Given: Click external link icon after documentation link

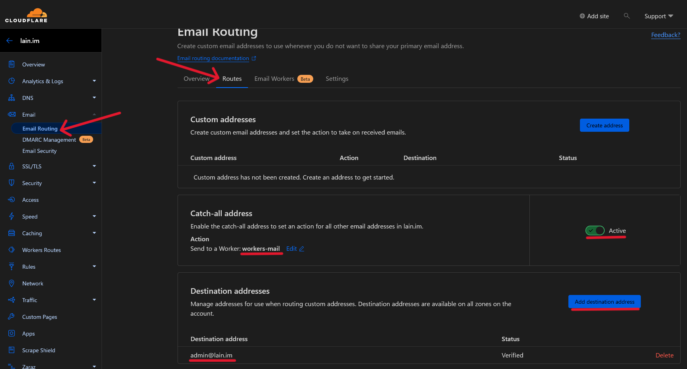Looking at the screenshot, I should pyautogui.click(x=254, y=58).
